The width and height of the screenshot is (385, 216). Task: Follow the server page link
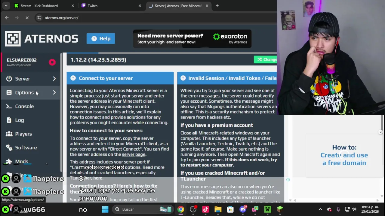[x=134, y=154]
